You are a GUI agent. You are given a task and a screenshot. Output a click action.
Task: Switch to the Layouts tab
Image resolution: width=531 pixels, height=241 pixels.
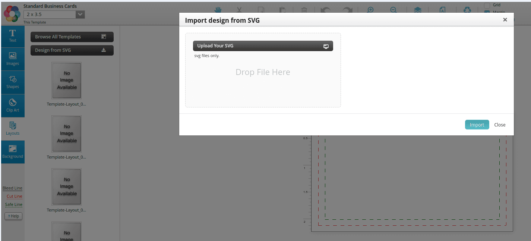click(13, 129)
